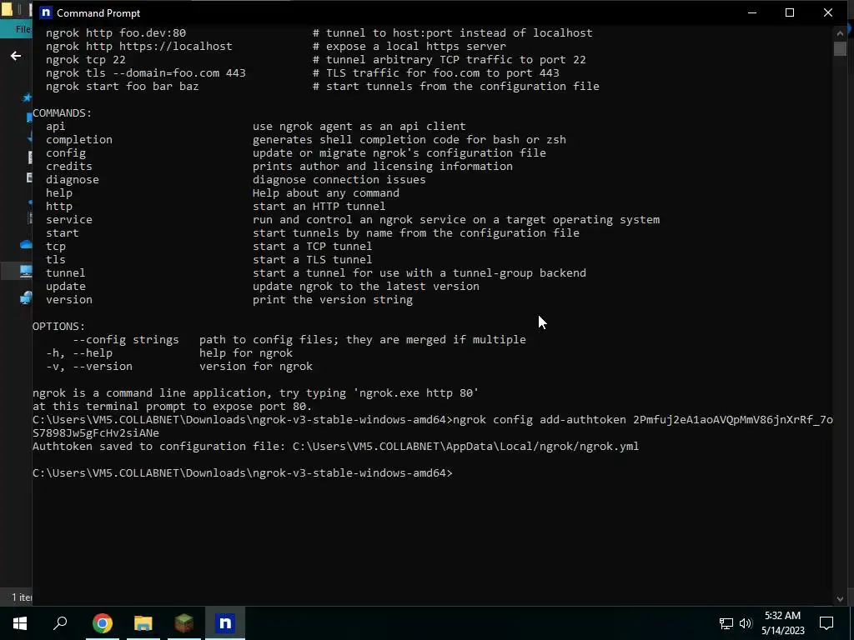This screenshot has width=854, height=640.
Task: Click 'diagnose' command name
Action: [x=73, y=180]
